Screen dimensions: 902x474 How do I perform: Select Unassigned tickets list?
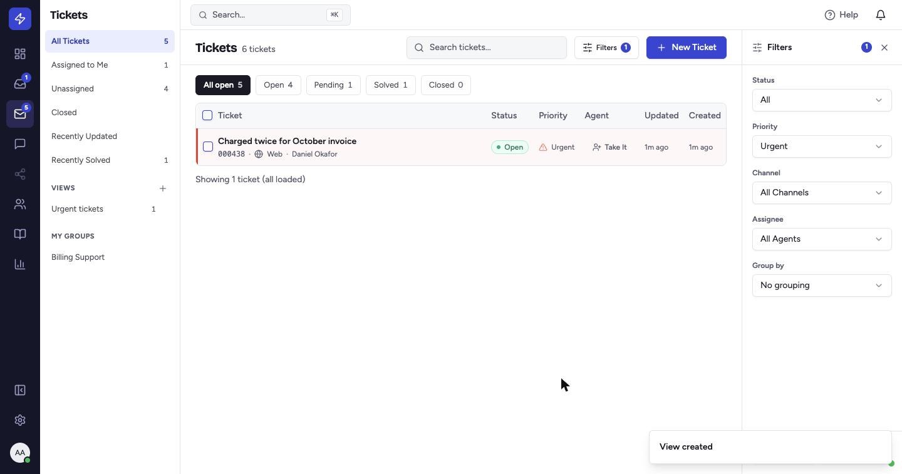pyautogui.click(x=110, y=89)
